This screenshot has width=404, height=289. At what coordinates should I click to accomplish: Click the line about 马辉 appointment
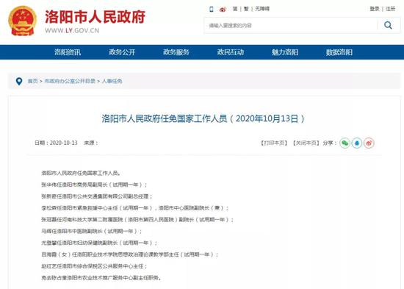[x=92, y=231]
